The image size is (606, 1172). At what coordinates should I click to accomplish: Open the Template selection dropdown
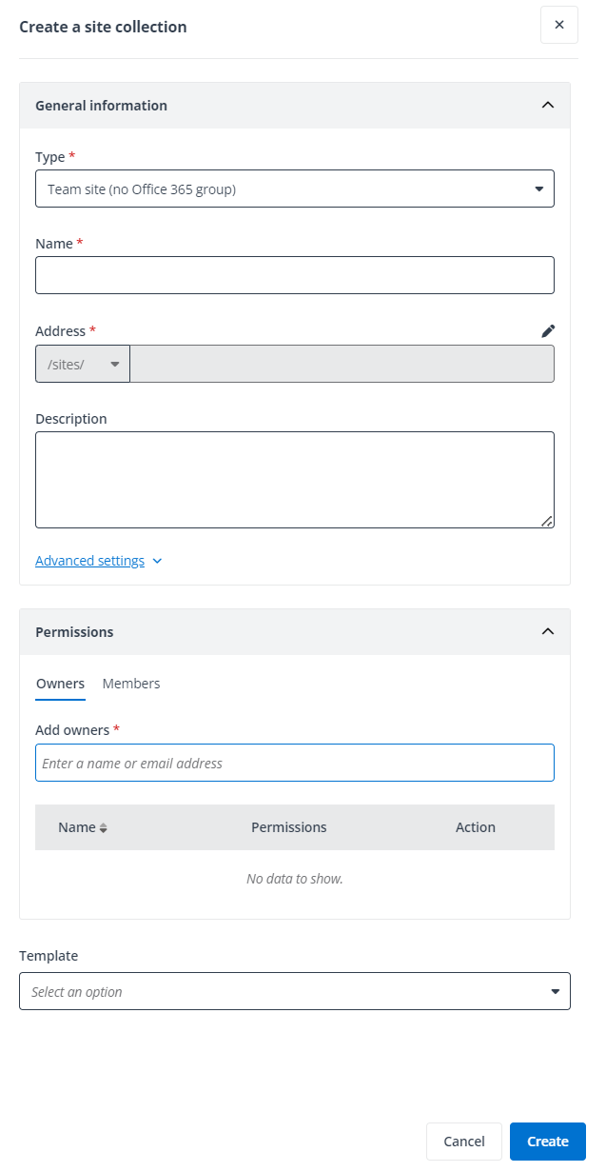(295, 990)
